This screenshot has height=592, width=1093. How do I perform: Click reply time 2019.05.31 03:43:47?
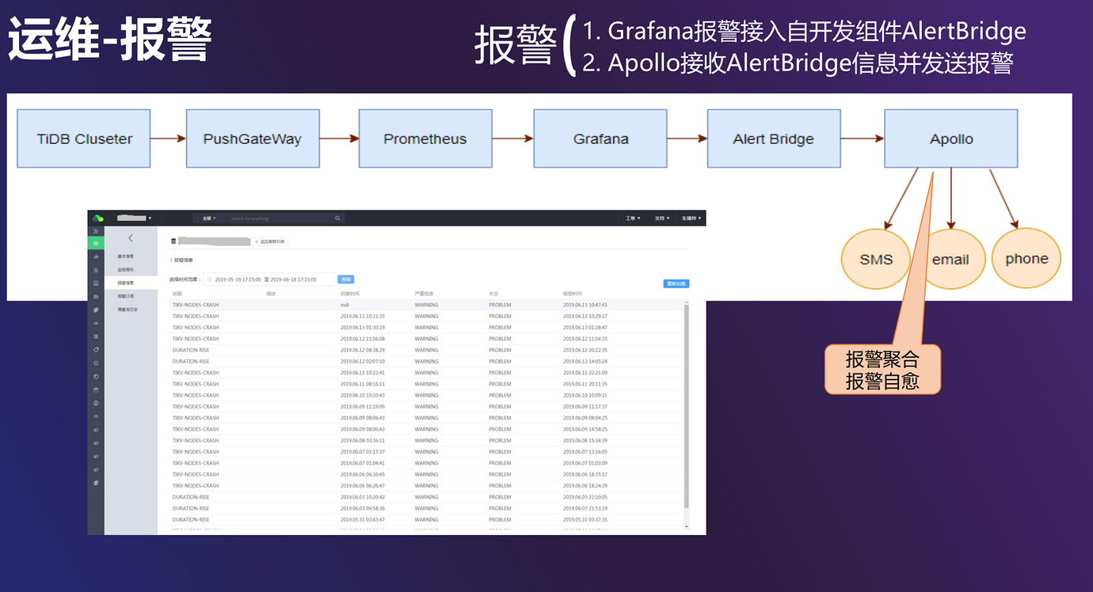tap(363, 520)
